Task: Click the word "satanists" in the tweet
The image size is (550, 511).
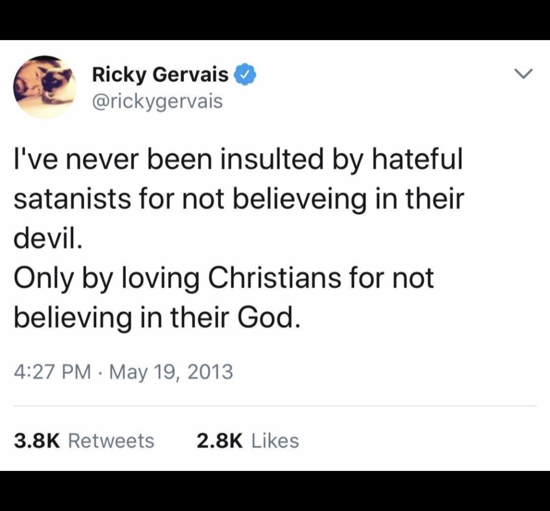Action: pos(72,198)
